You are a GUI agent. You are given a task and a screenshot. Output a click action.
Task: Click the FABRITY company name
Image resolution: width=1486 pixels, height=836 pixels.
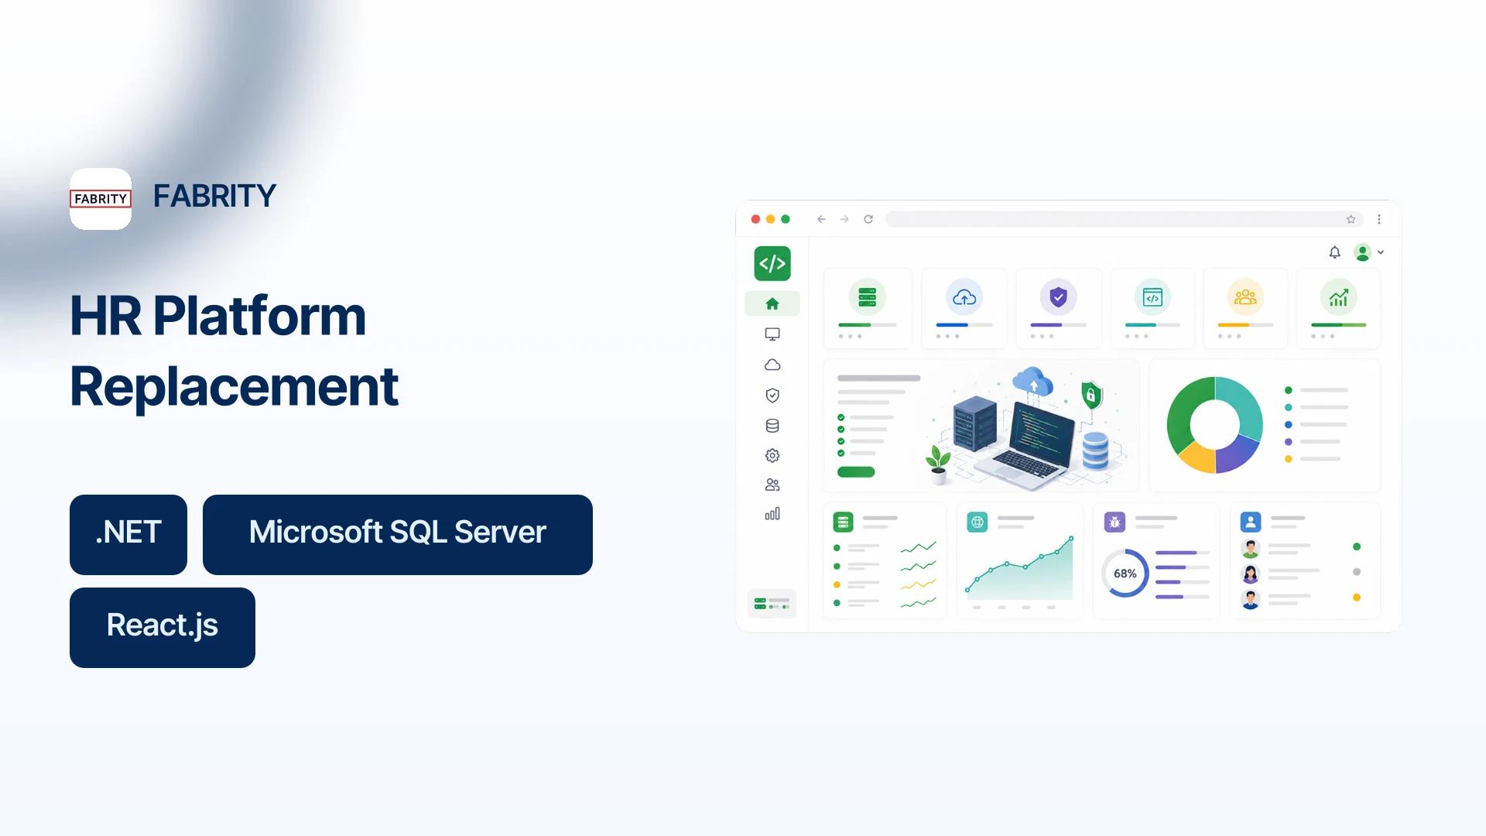click(214, 196)
